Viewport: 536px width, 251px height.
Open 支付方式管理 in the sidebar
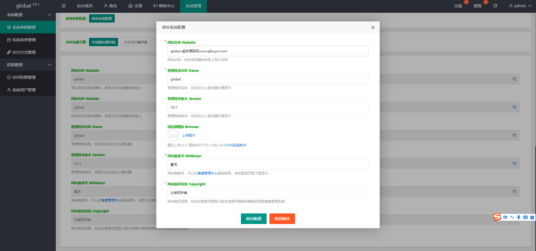click(x=28, y=52)
